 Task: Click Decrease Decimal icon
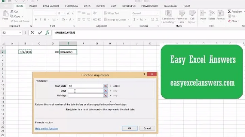pos(157,19)
